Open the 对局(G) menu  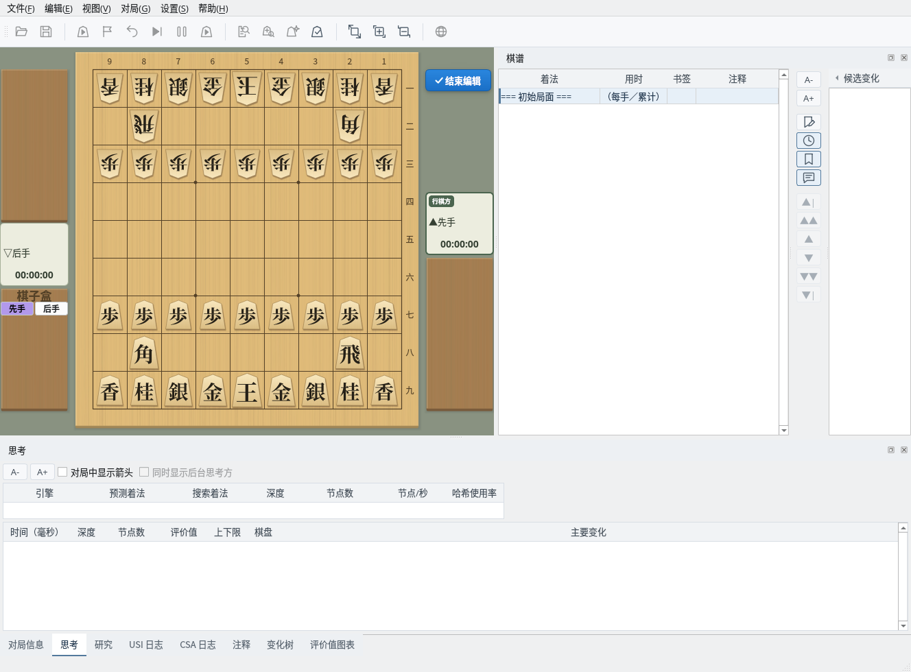[x=136, y=8]
